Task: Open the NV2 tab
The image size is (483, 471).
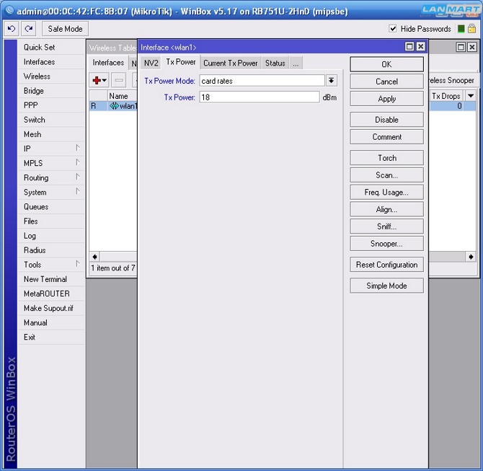Action: click(151, 63)
